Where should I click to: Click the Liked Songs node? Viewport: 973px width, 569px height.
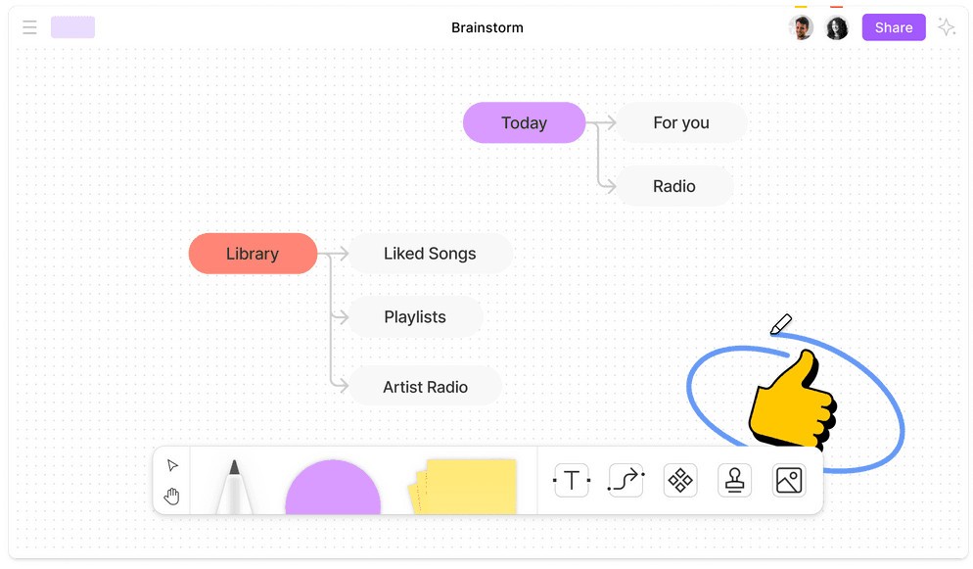point(430,254)
